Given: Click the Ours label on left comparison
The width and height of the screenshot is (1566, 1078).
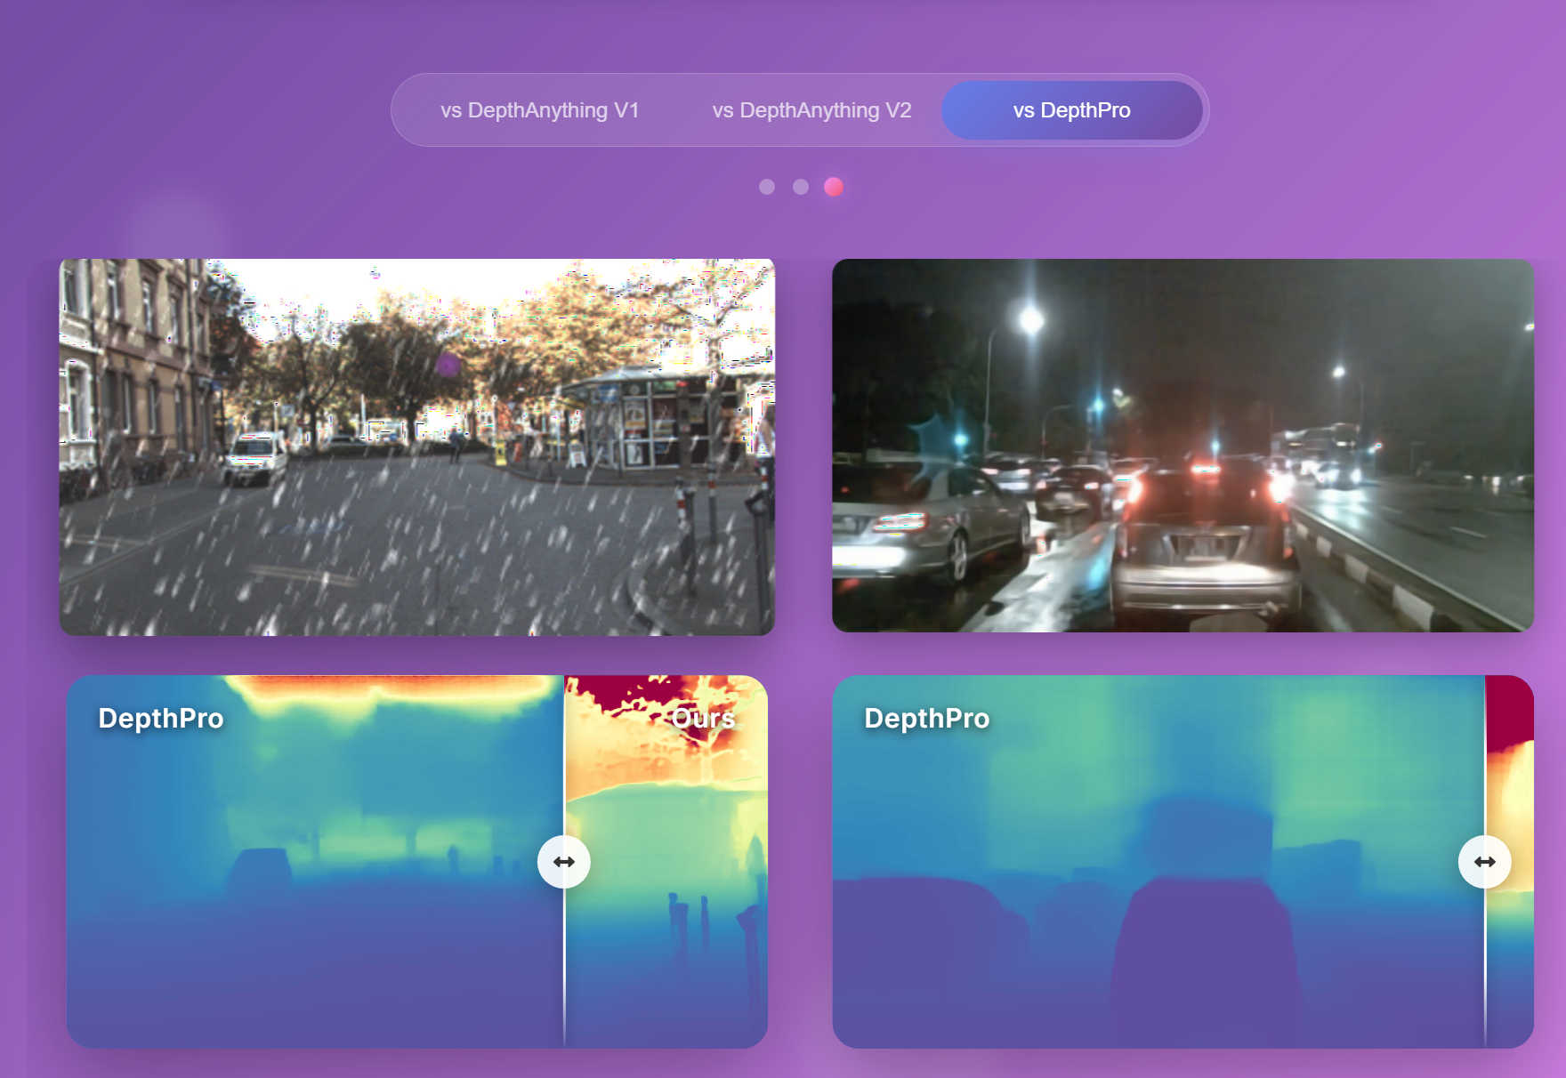Looking at the screenshot, I should click(704, 719).
